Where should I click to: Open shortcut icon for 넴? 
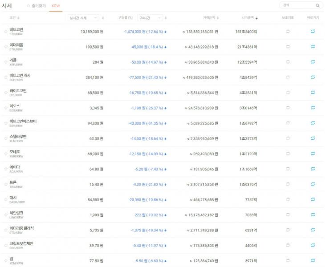(313, 260)
